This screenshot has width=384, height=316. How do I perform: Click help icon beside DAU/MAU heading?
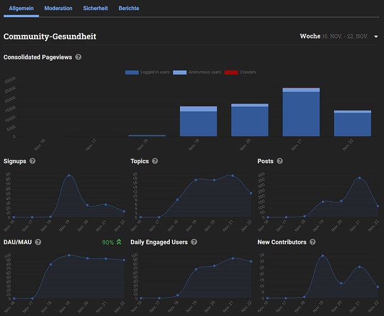click(x=38, y=242)
